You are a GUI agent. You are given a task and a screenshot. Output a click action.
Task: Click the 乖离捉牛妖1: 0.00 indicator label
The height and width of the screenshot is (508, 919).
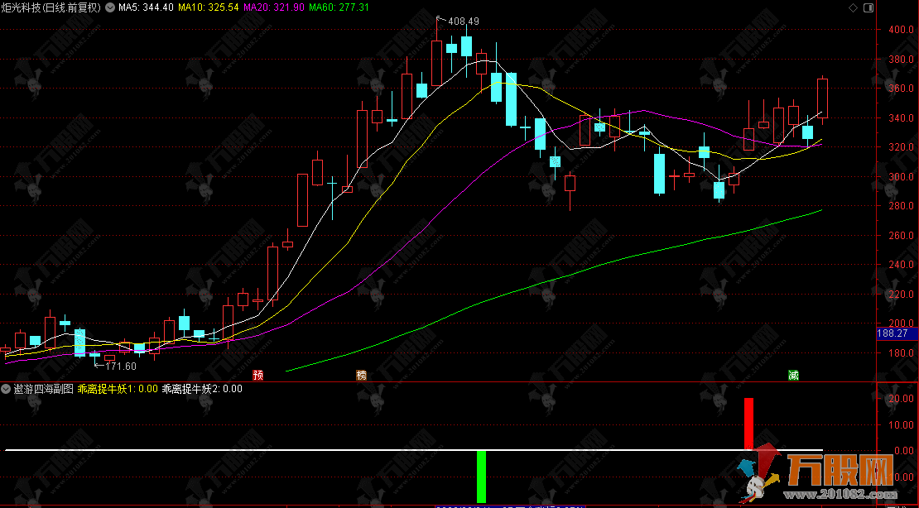click(118, 388)
